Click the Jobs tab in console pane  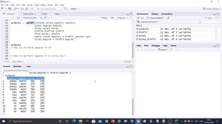28,66
